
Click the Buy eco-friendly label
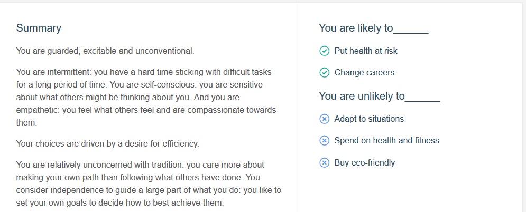click(365, 162)
